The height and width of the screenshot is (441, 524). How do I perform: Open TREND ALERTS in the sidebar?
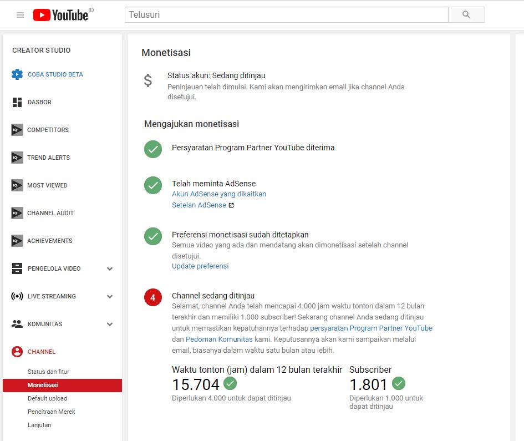tap(48, 158)
